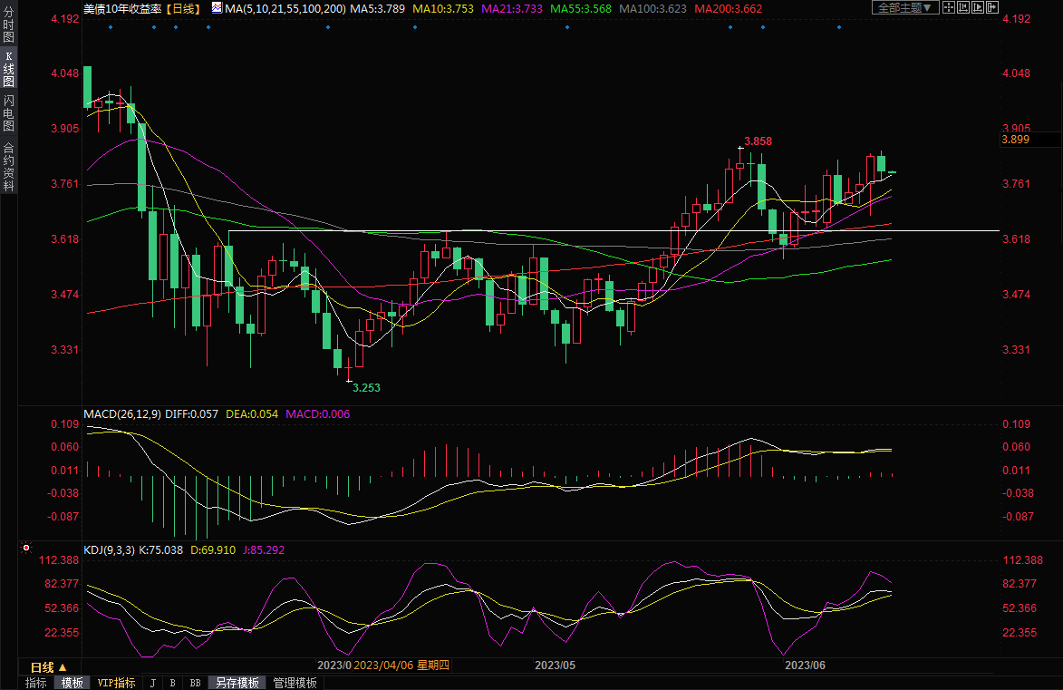This screenshot has height=690, width=1063.
Task: Click the 管理模板 button
Action: (x=295, y=683)
